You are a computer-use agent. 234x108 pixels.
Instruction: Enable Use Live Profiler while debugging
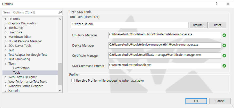coord(73,81)
